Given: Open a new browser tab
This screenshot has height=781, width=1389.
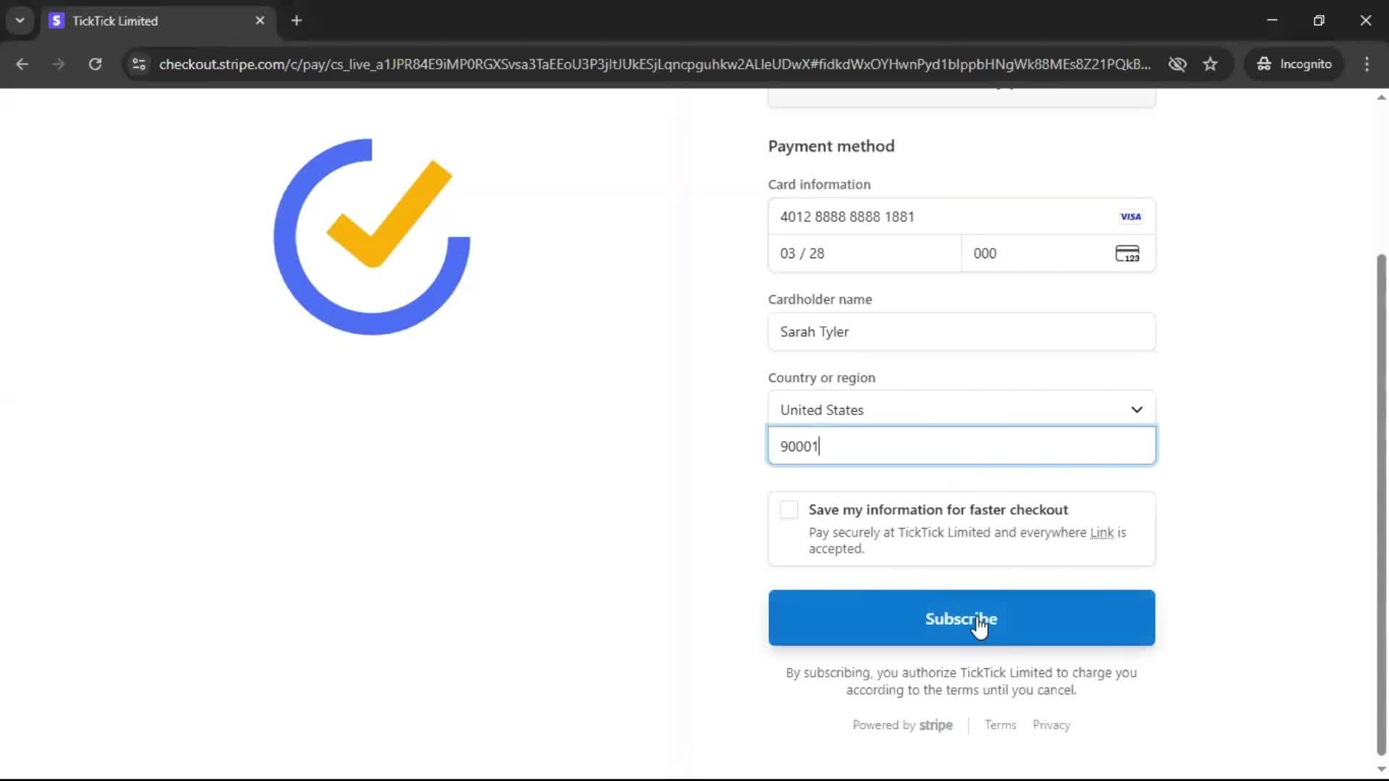Looking at the screenshot, I should click(297, 21).
